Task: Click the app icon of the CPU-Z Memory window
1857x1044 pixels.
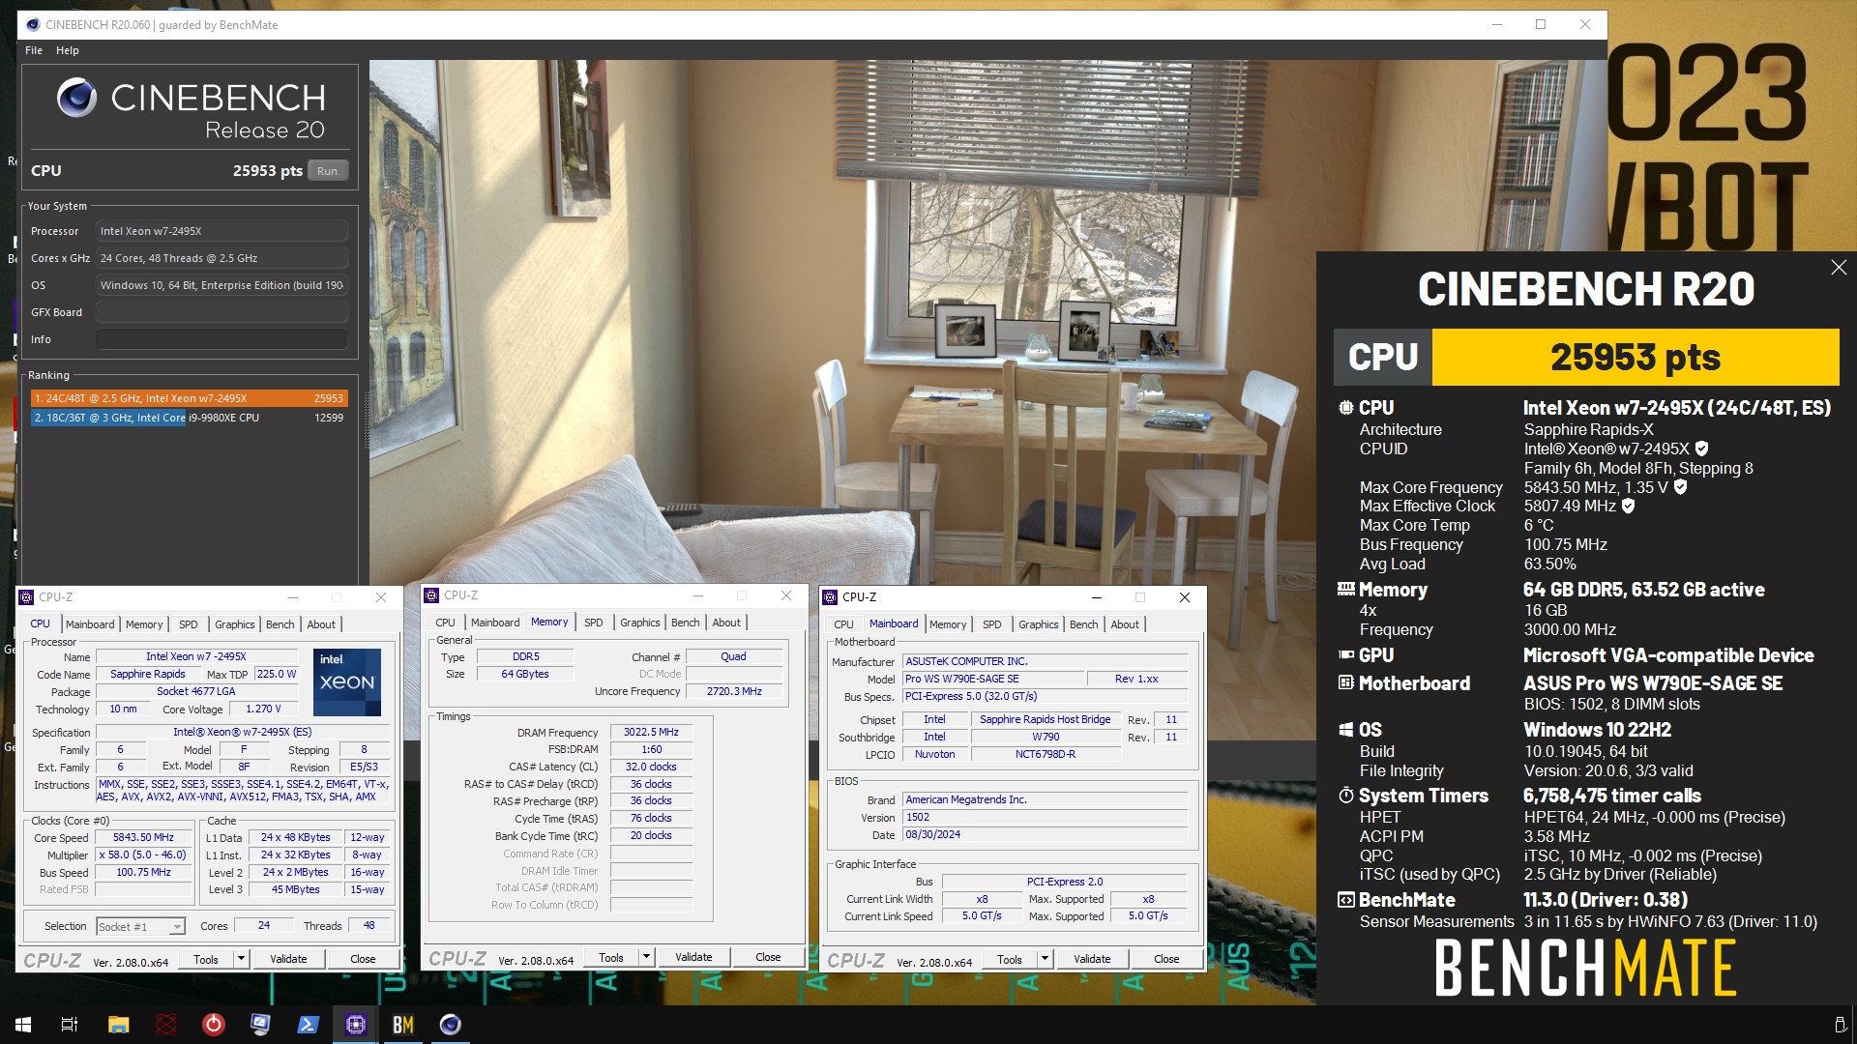Action: tap(432, 595)
